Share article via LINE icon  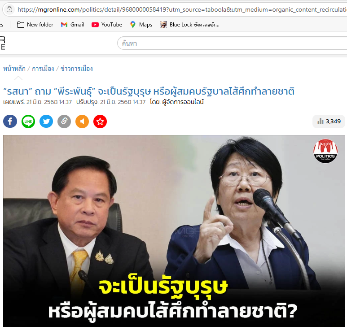(x=28, y=122)
